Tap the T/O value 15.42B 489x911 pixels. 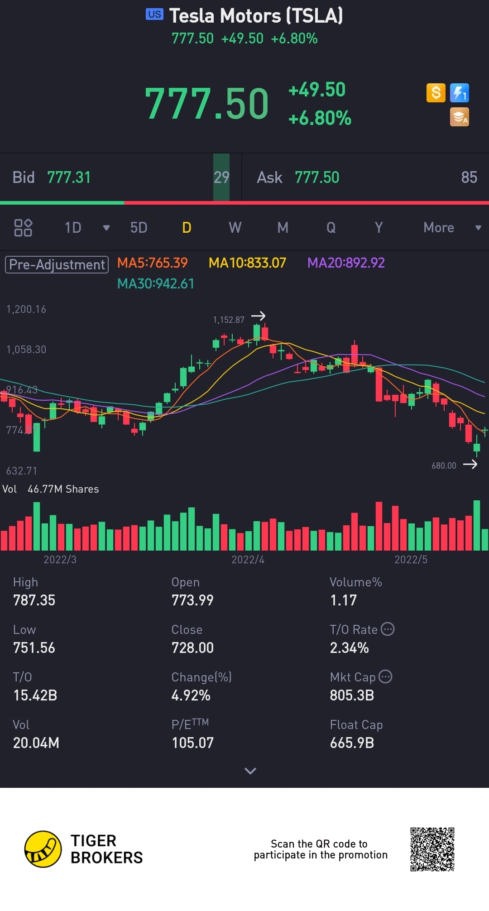35,695
